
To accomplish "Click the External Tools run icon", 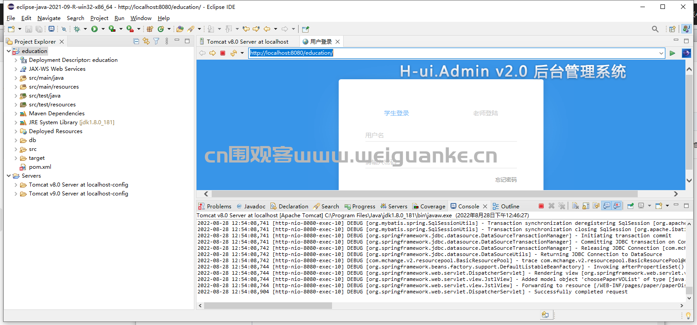I will [x=130, y=29].
